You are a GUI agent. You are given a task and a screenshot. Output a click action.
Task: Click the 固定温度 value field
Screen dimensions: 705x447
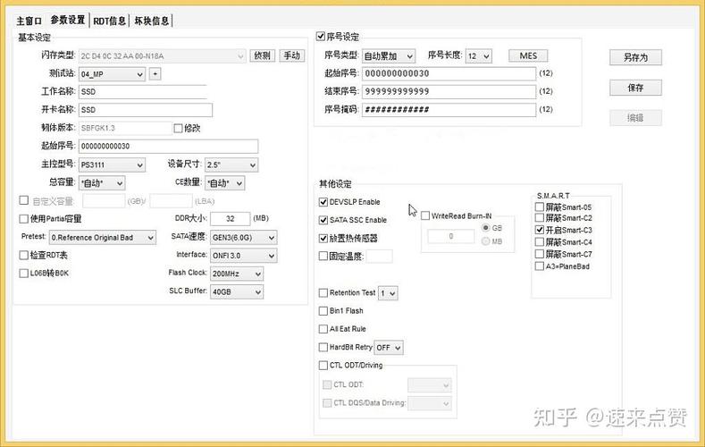[379, 257]
